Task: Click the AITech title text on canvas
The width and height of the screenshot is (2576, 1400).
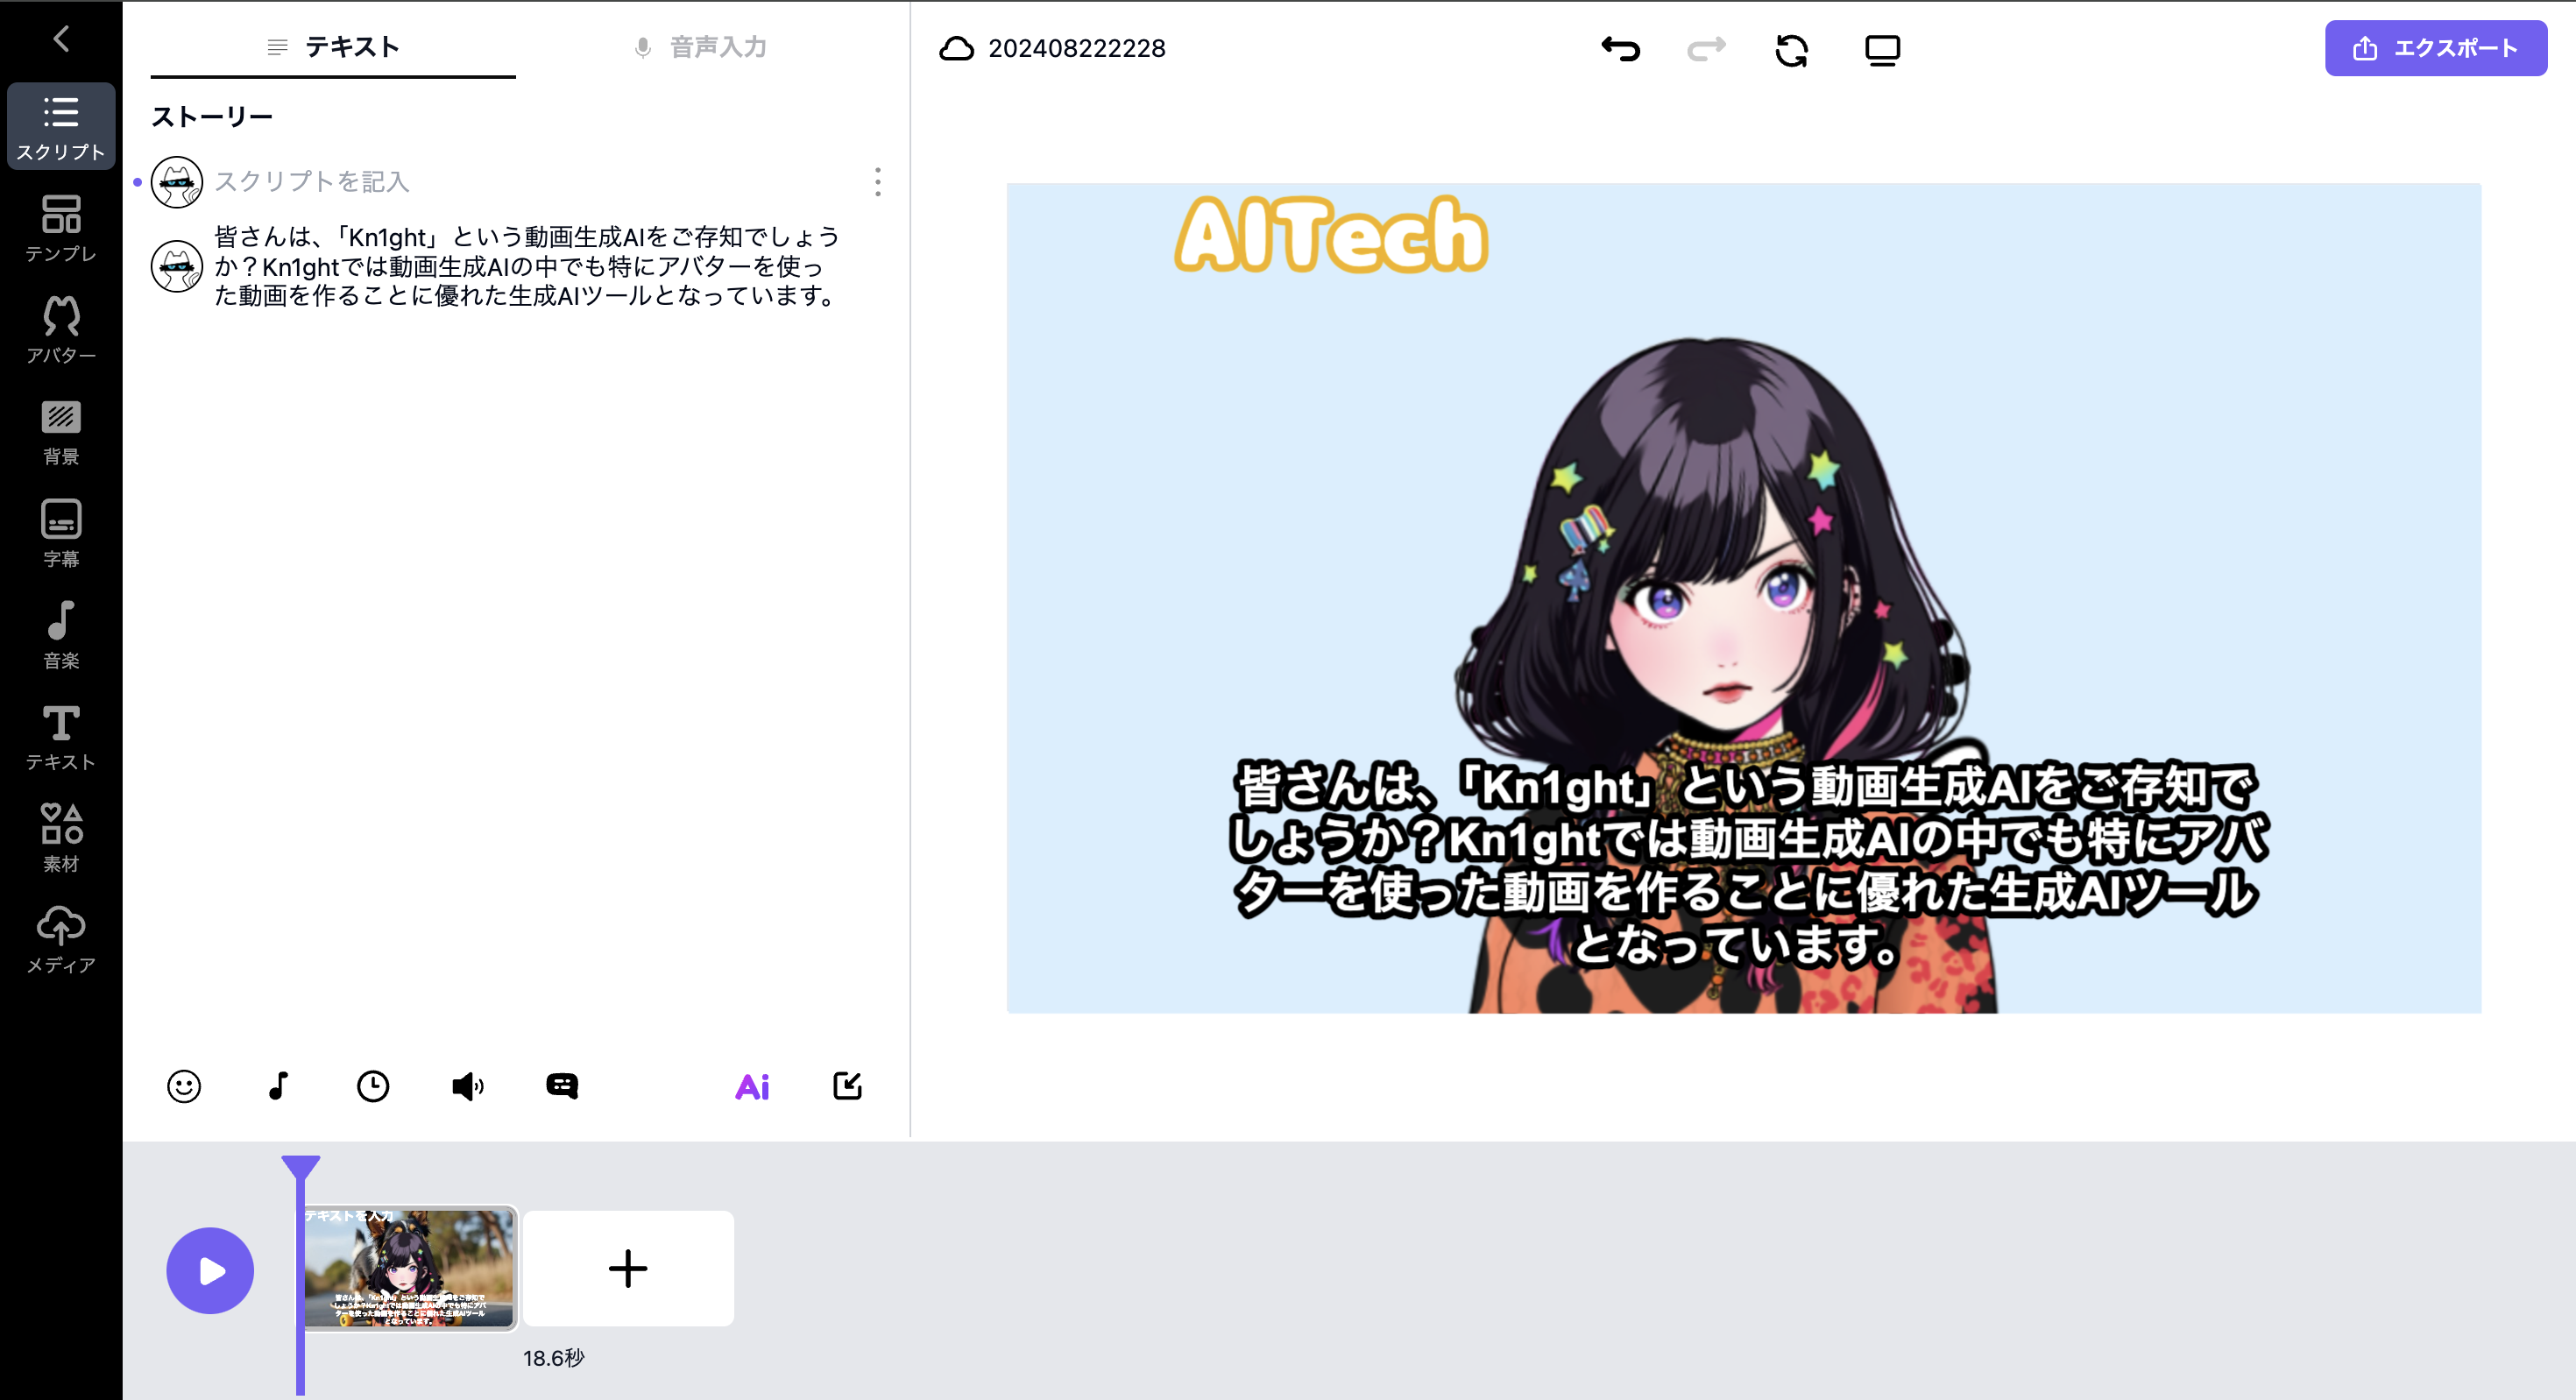Action: 1331,235
